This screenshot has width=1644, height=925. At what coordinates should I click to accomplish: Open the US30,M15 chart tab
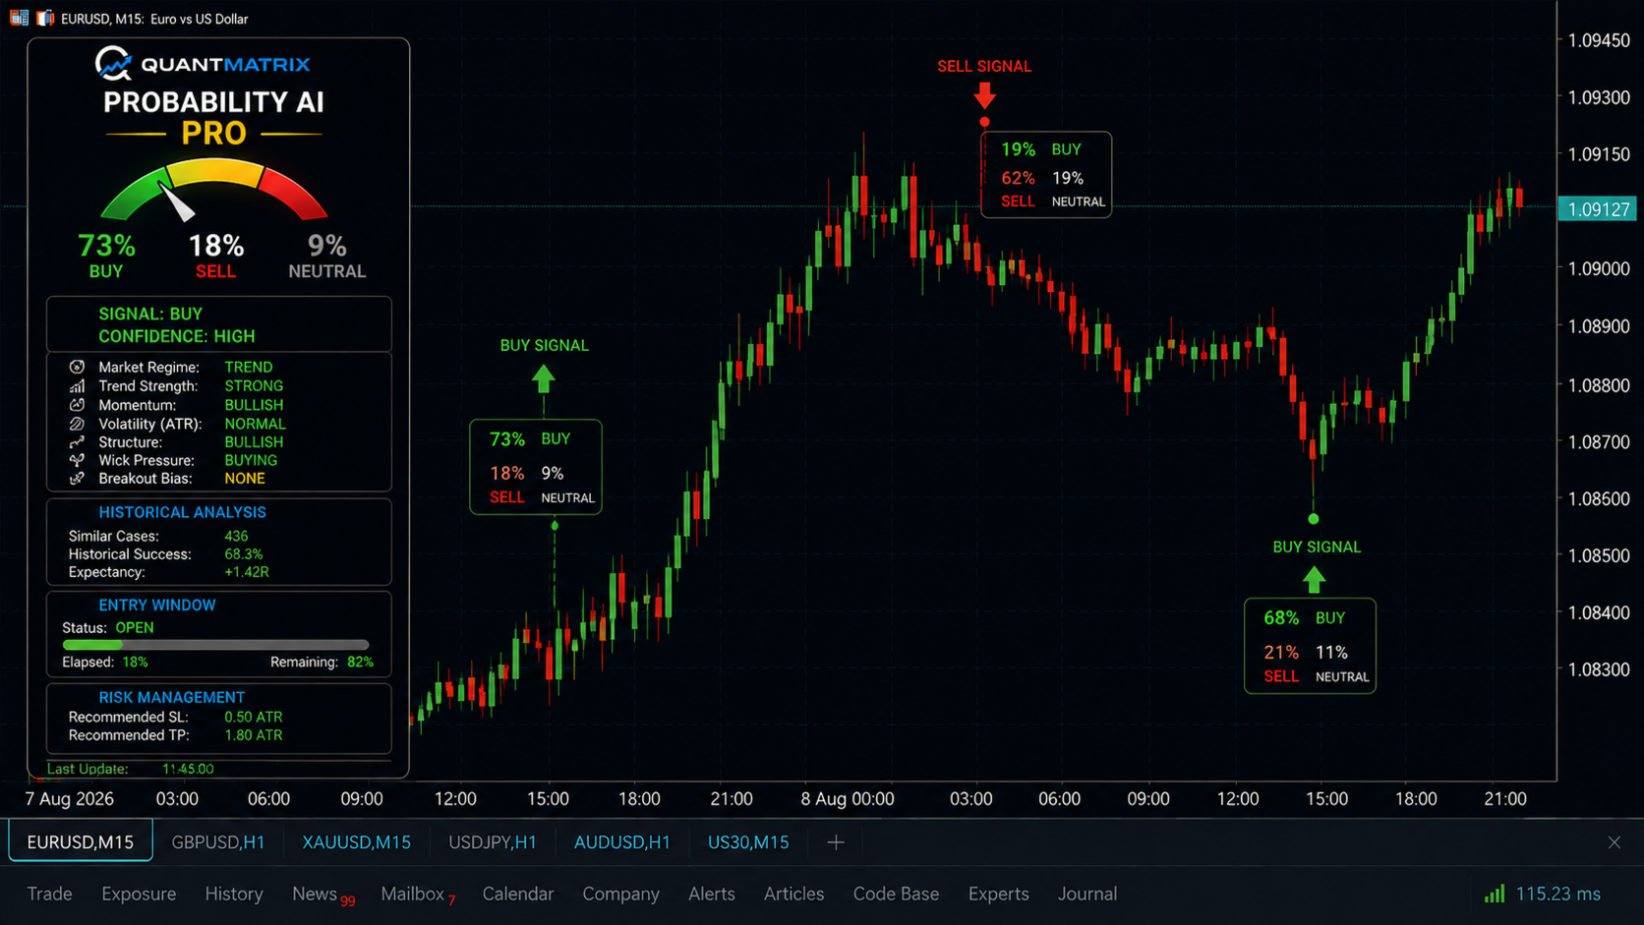coord(748,842)
